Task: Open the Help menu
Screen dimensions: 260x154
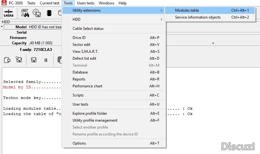Action: point(122,3)
